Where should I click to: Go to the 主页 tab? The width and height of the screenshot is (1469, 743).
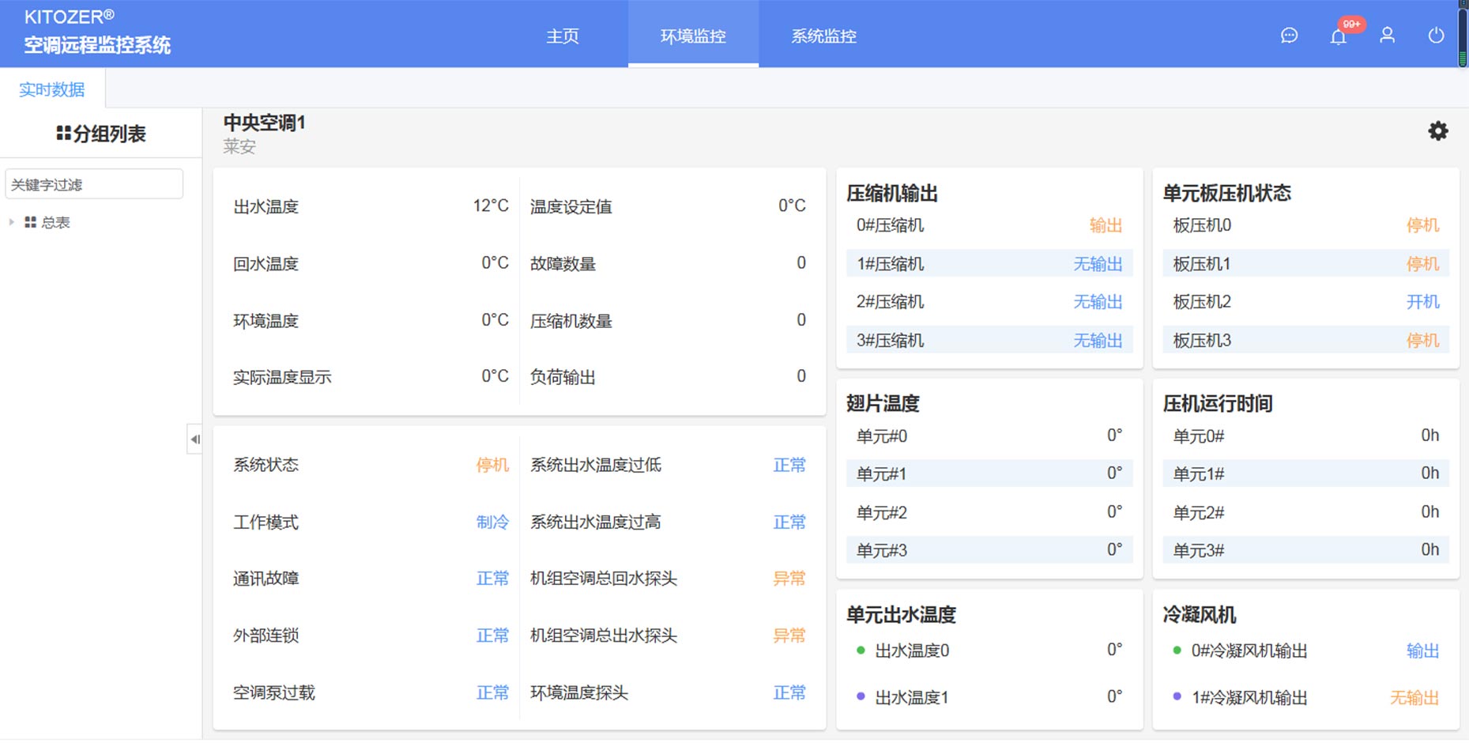[563, 36]
